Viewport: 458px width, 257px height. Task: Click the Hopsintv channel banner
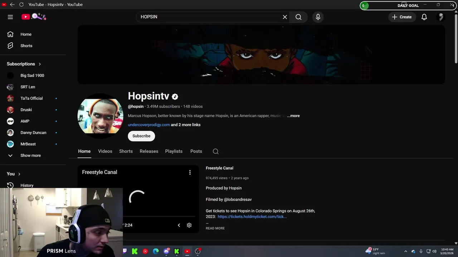[261, 55]
